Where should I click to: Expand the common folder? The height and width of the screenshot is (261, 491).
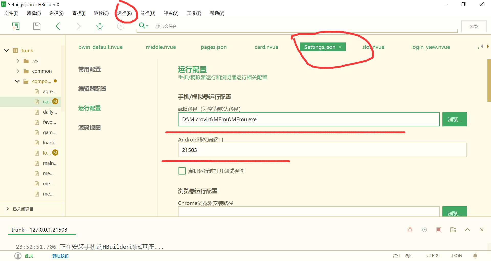coord(18,71)
